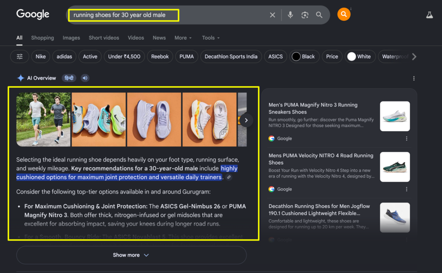Select Decathlon Sports India chip
Screen dimensions: 442x273
[x=231, y=57]
